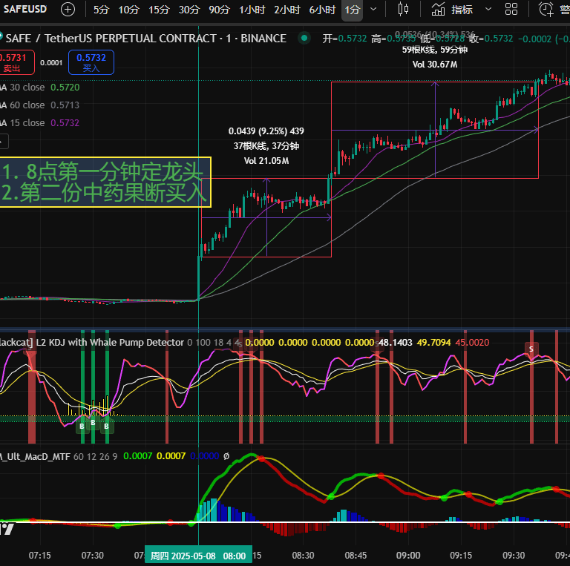Switch to the 2小时 timeframe
Screen dimensions: 570x566
287,10
